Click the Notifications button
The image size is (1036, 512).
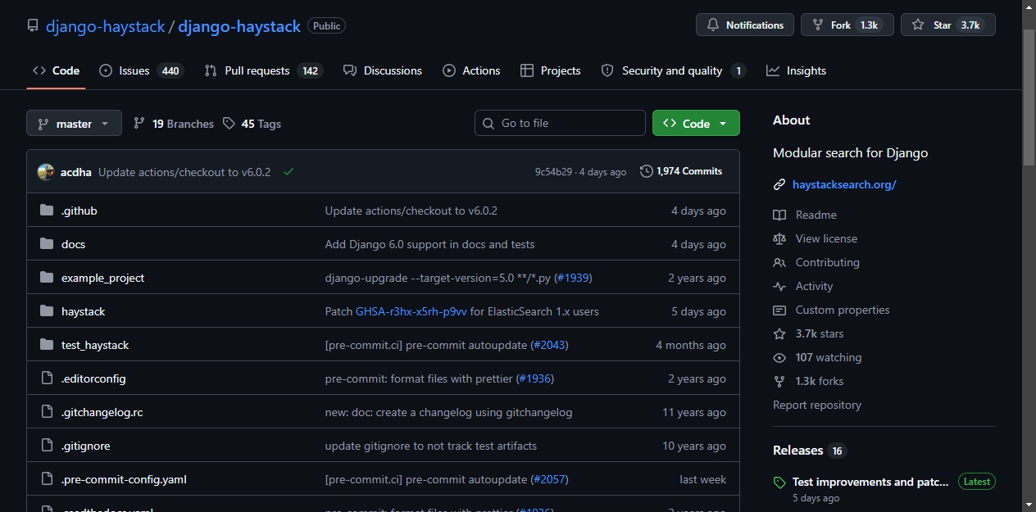click(x=745, y=25)
